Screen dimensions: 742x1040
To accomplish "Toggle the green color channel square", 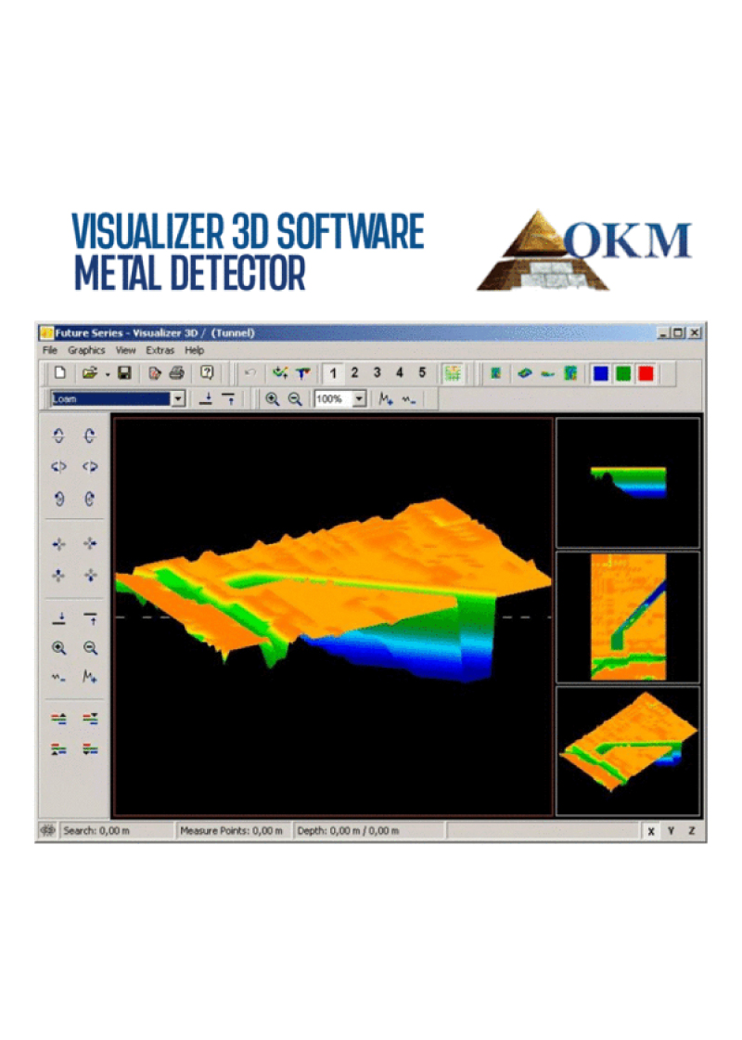I will (623, 373).
